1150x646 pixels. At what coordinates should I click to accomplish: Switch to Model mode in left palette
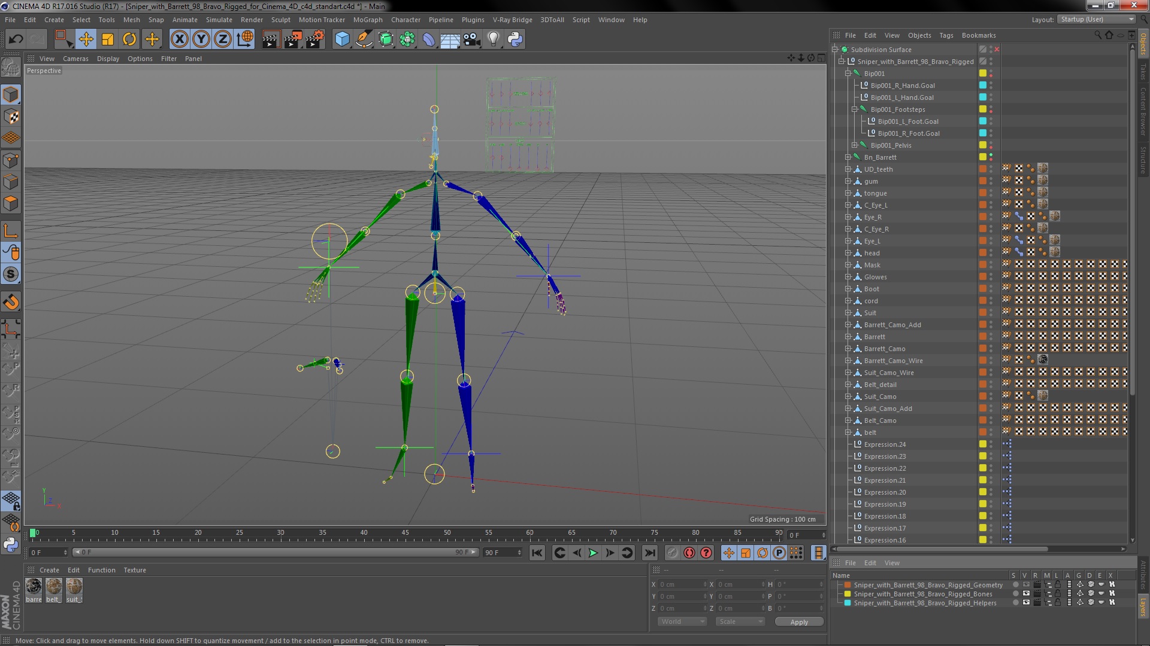click(11, 95)
